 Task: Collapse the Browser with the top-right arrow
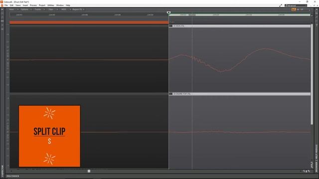[317, 9]
